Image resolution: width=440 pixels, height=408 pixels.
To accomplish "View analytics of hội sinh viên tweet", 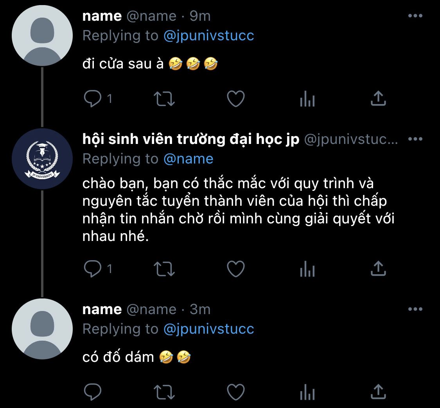I will coord(307,269).
